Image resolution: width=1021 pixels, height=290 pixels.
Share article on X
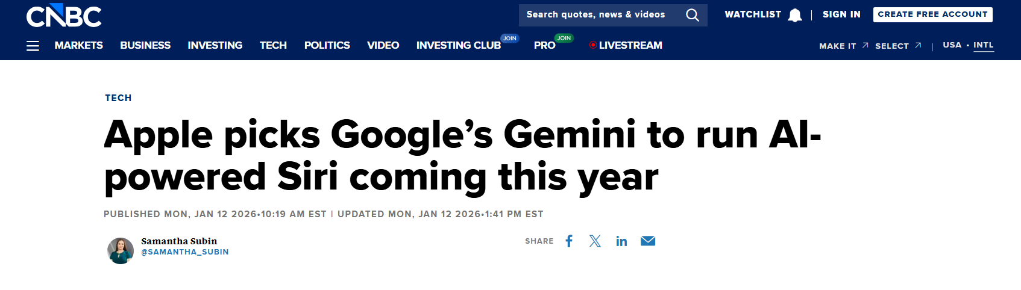(595, 241)
